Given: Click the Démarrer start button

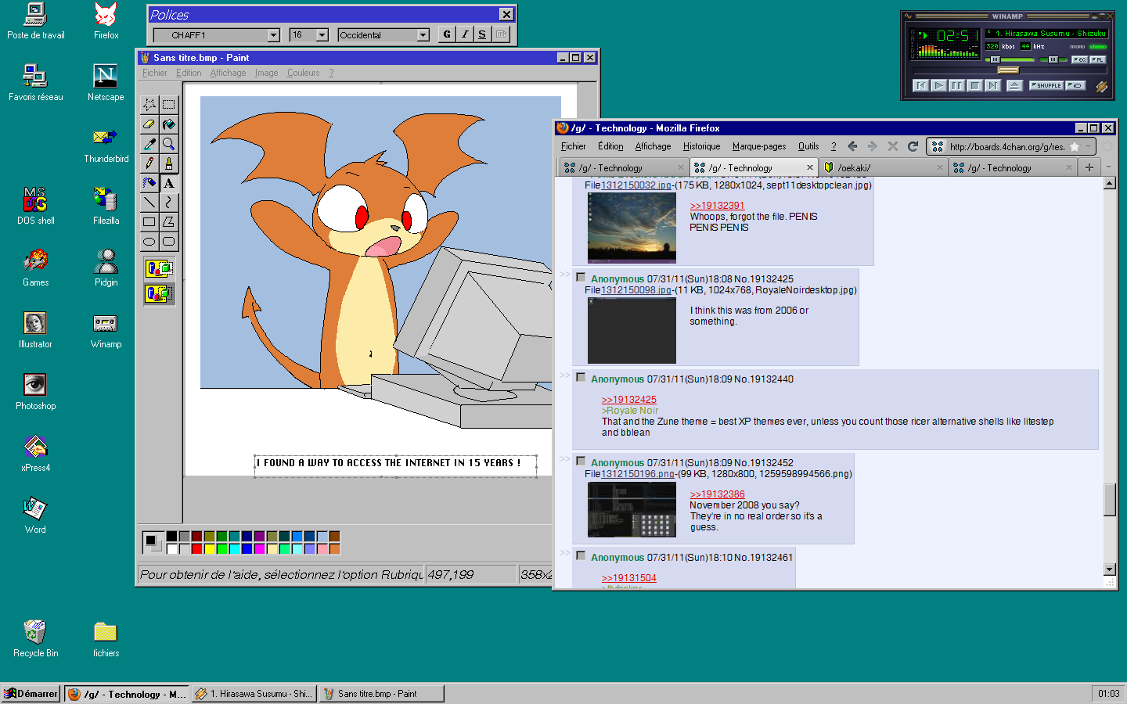Looking at the screenshot, I should coord(31,694).
